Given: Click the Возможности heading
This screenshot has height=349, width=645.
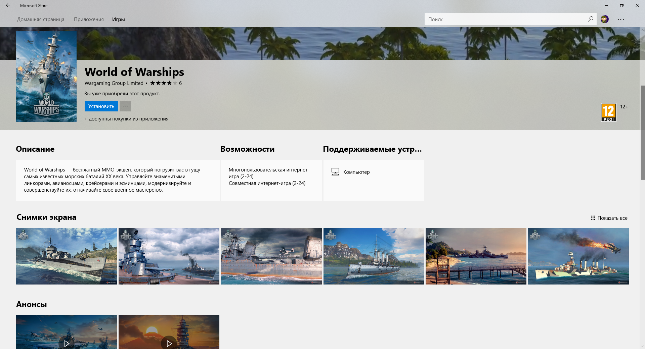Looking at the screenshot, I should pos(248,149).
